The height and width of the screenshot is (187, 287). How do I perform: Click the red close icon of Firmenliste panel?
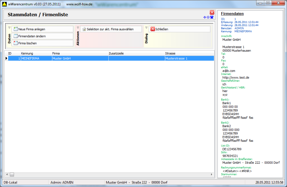pyautogui.click(x=212, y=12)
